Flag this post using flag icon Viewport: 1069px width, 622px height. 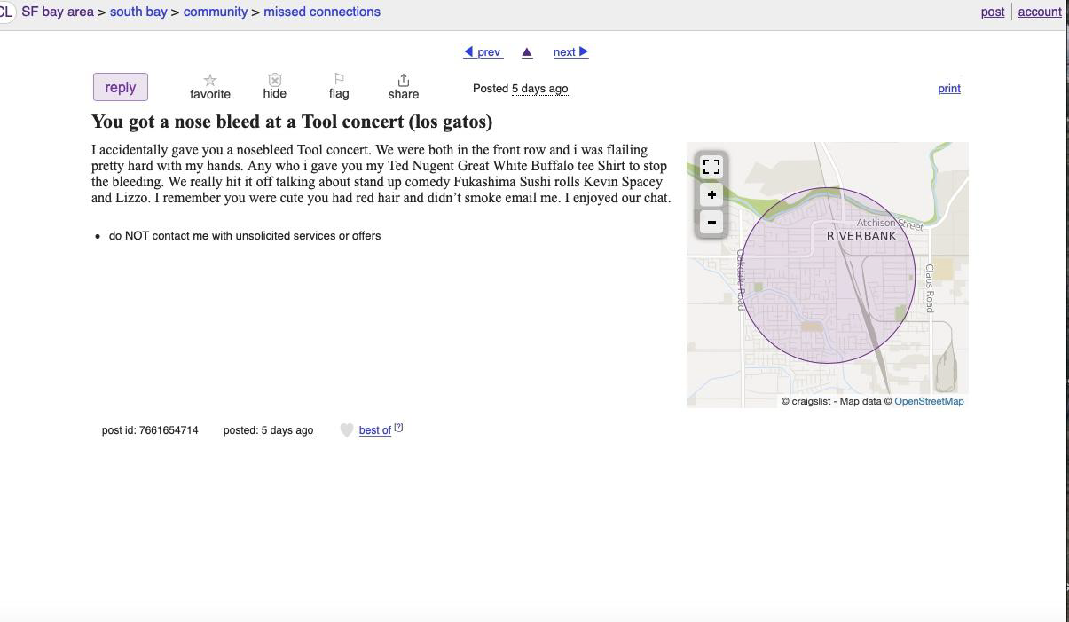point(339,79)
